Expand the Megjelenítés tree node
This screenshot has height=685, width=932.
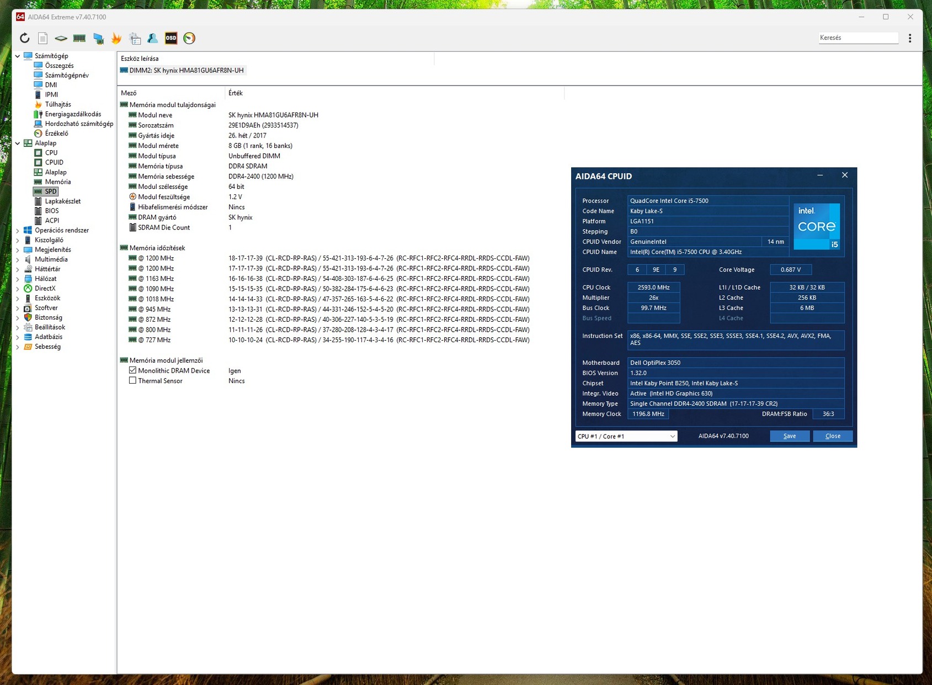click(x=18, y=250)
